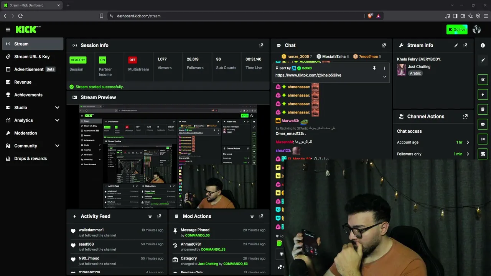491x276 pixels.
Task: Click the address bar URL
Action: point(139,16)
